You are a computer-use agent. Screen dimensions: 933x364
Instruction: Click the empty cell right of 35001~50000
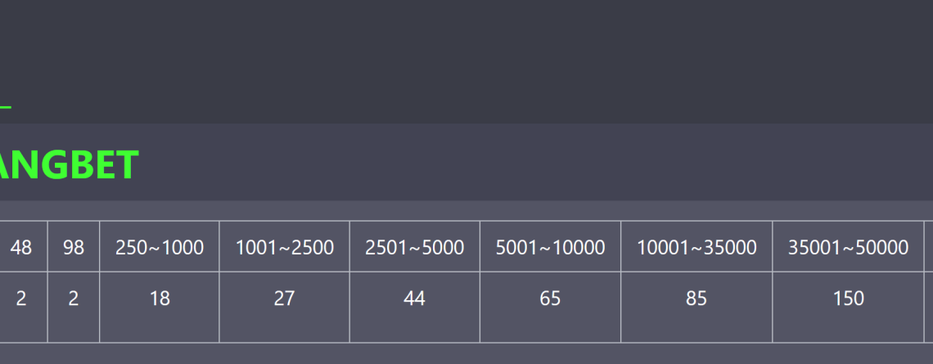tap(929, 247)
